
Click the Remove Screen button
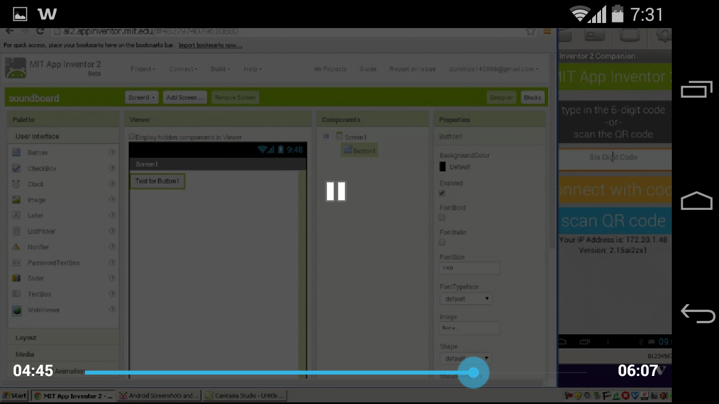tap(235, 98)
